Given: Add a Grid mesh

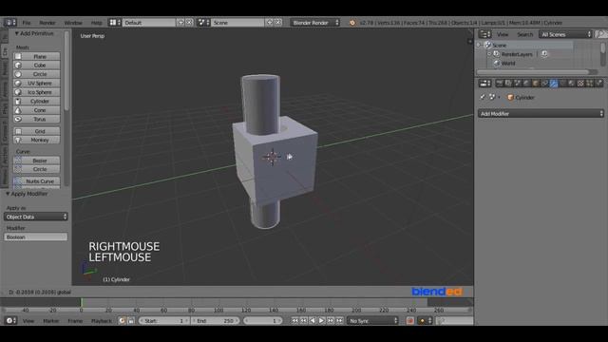Looking at the screenshot, I should [36, 131].
